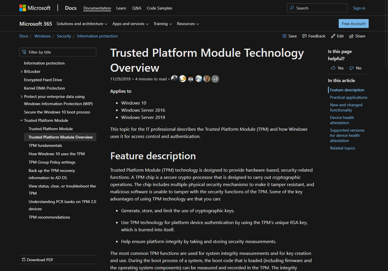The width and height of the screenshot is (388, 271).
Task: Jump to Practical applications section
Action: [348, 97]
